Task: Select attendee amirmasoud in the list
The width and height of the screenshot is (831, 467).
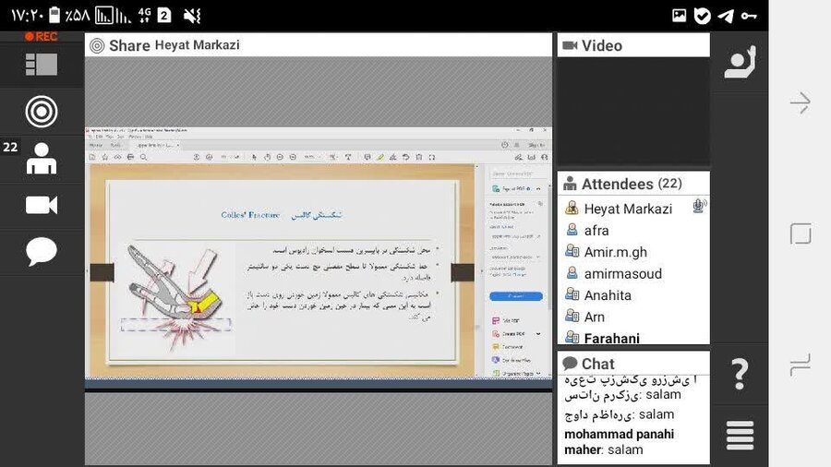Action: click(622, 273)
